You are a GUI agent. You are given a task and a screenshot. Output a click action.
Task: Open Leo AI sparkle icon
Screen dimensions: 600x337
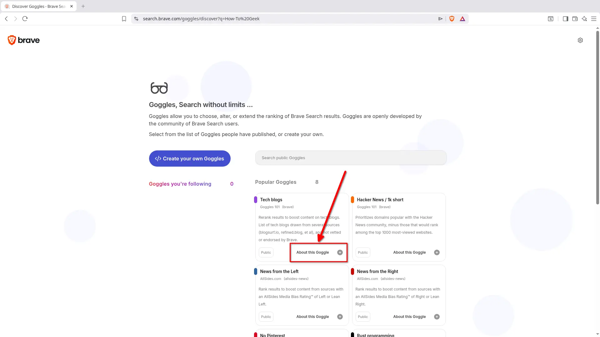(x=584, y=19)
